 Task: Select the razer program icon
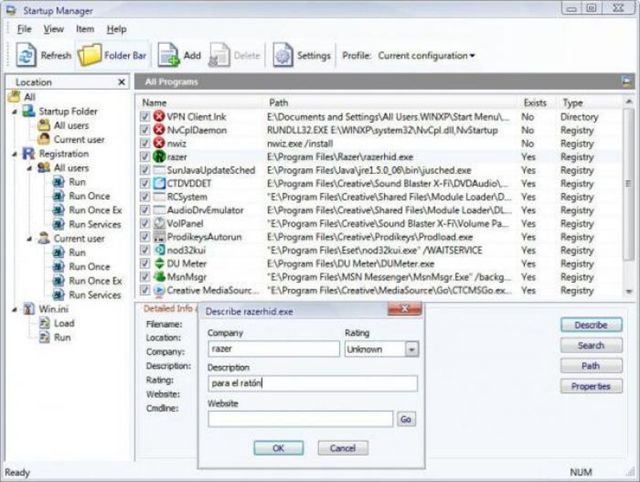(159, 156)
